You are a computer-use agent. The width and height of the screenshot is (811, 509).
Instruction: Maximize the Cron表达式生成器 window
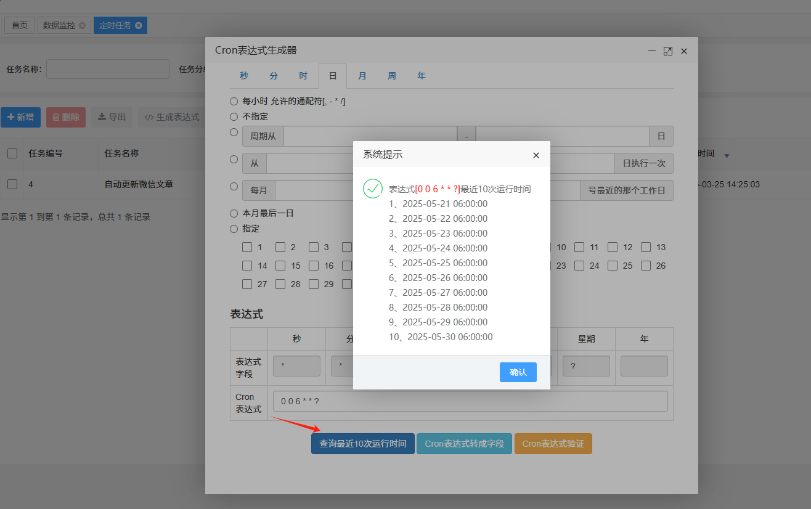click(667, 51)
